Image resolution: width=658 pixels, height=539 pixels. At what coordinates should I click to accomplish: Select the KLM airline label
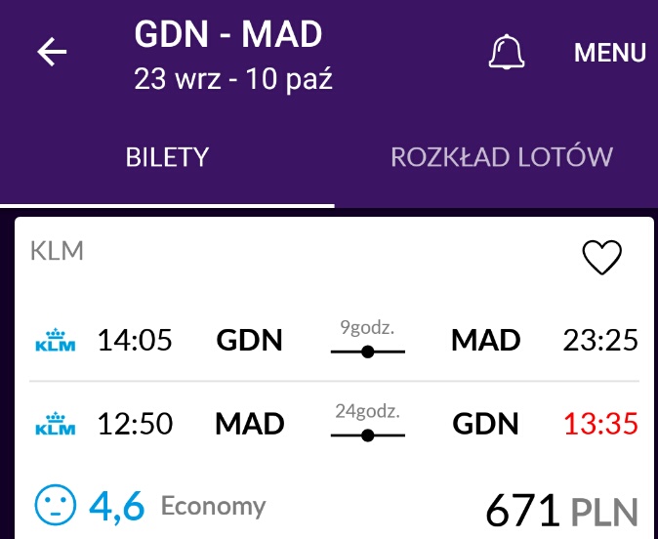click(x=57, y=251)
